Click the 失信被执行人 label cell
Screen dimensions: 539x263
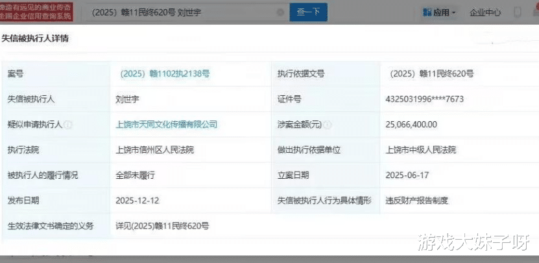pos(56,99)
